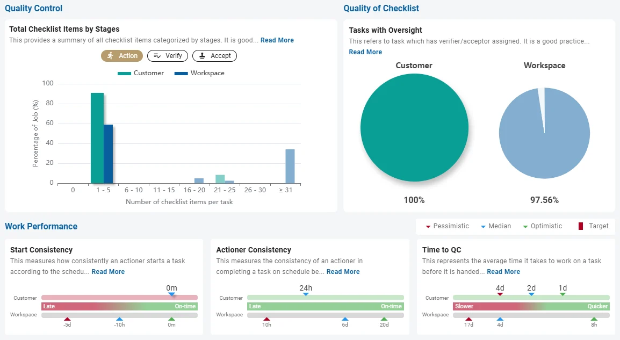Viewport: 620px width, 340px height.
Task: Click Start Consistency Workspace -5d pessimistic marker
Action: pos(67,319)
